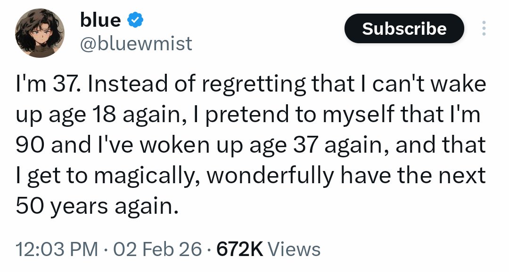Click the tweet line starting "I'm 37. Instead"
Image resolution: width=509 pixels, height=272 pixels.
[x=250, y=85]
